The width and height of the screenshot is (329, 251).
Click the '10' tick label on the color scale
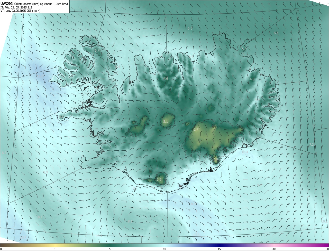164,249
